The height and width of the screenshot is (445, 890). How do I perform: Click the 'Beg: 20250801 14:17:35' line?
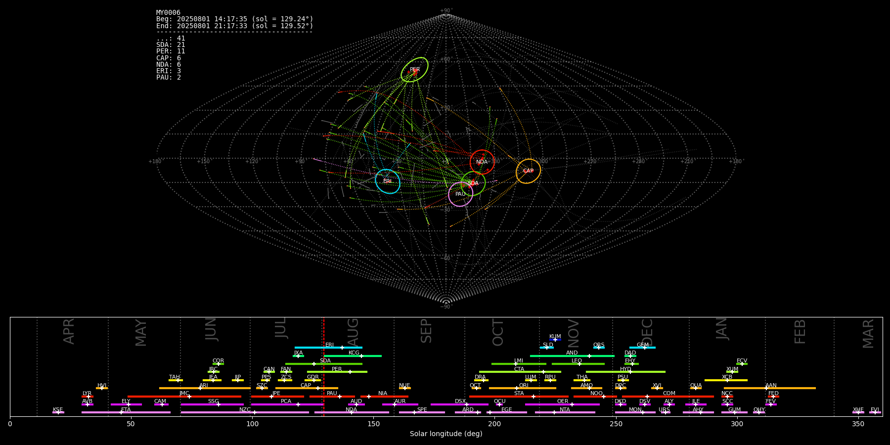tap(235, 19)
